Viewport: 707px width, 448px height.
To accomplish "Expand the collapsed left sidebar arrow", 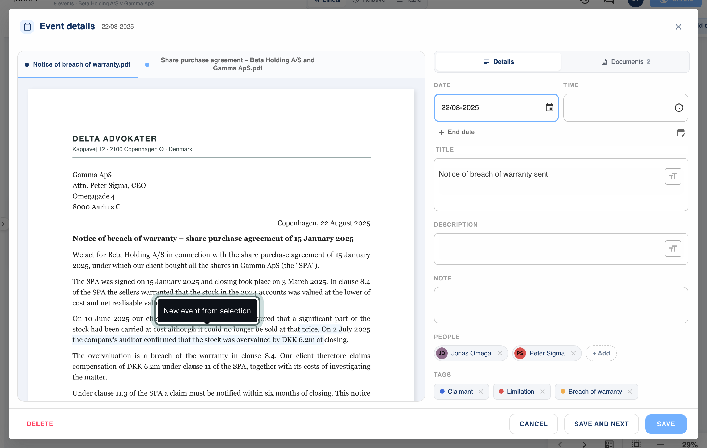I will (3, 224).
